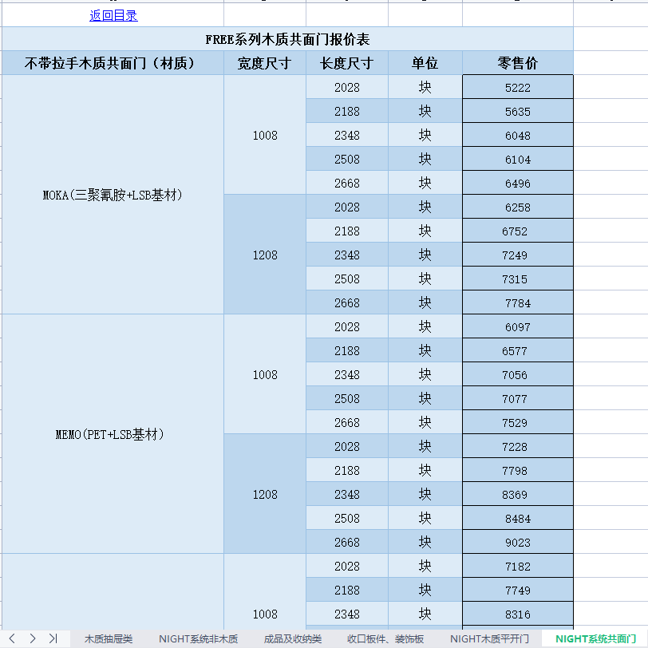
Task: Select the 不带拉手木质共面门（材质） header
Action: coord(113,63)
